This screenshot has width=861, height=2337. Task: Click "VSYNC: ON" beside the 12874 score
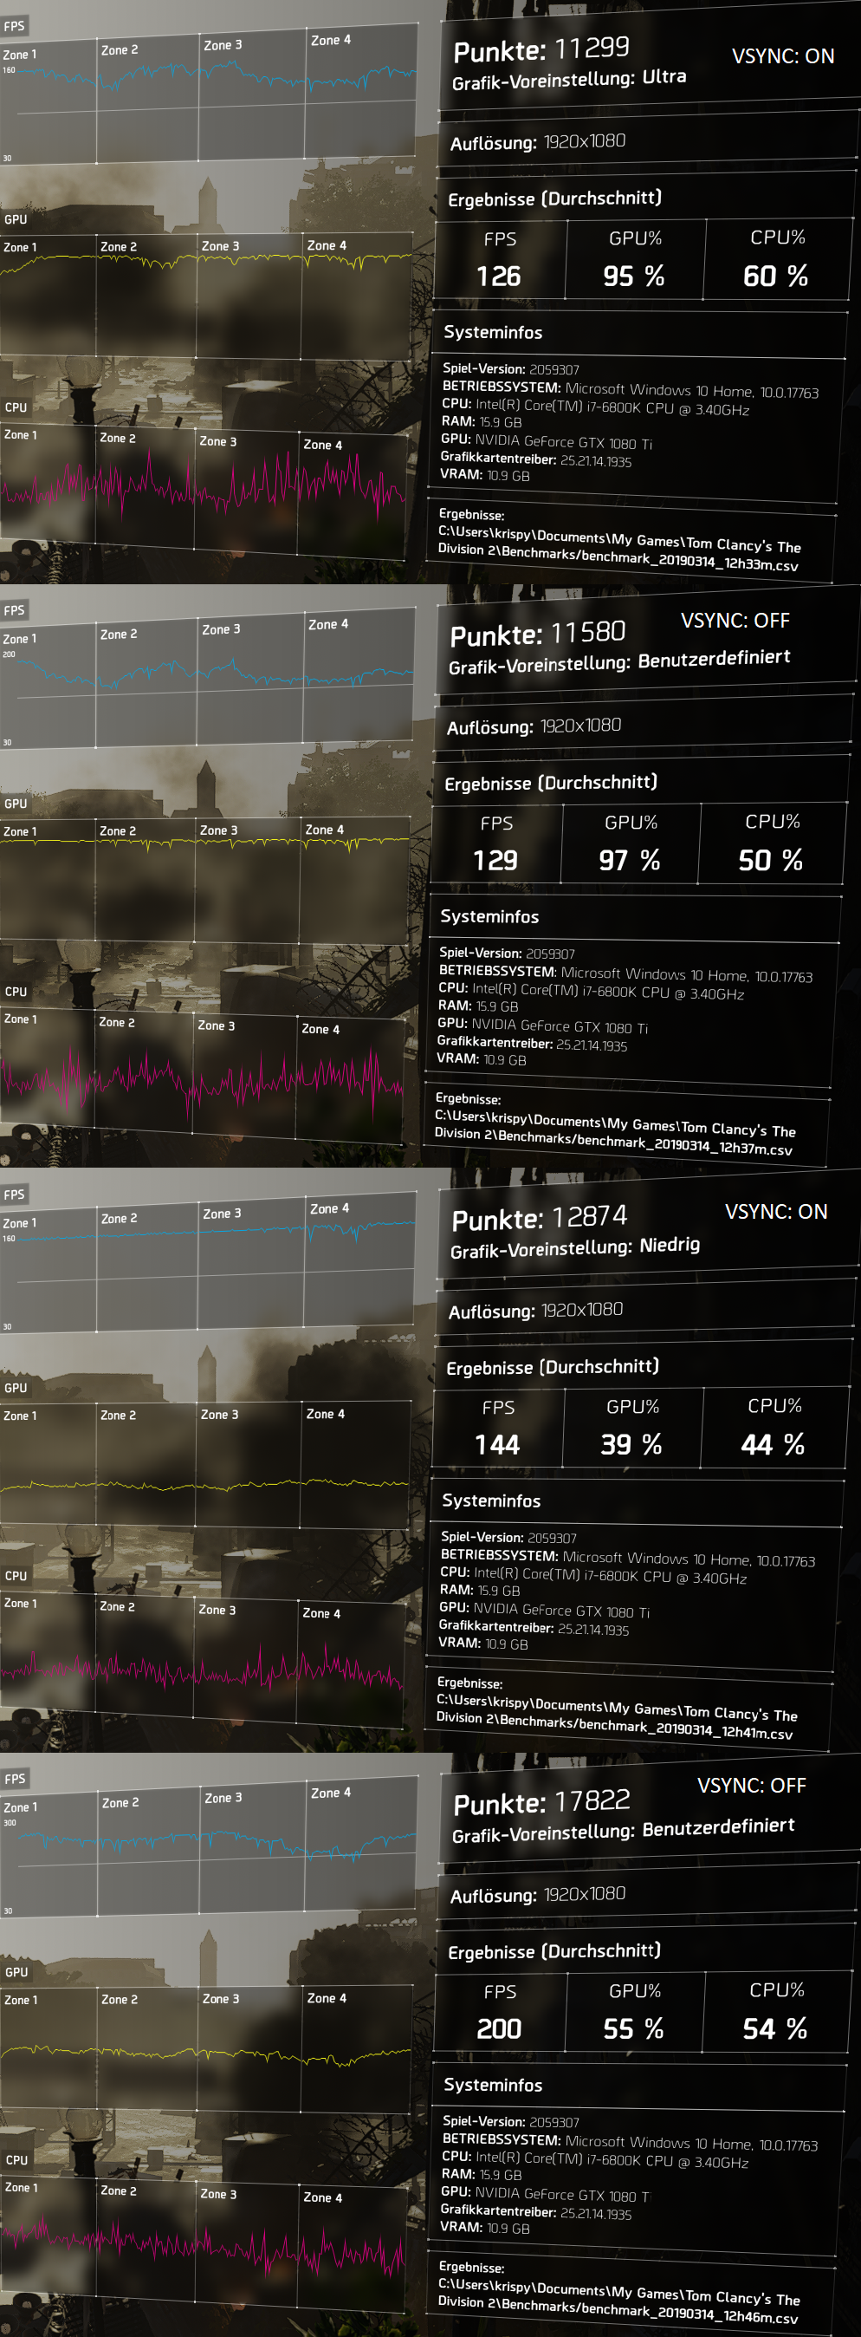point(776,1212)
